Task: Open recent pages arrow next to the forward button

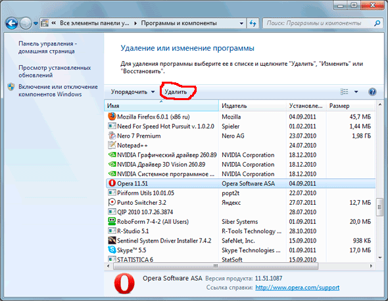Action: point(36,24)
